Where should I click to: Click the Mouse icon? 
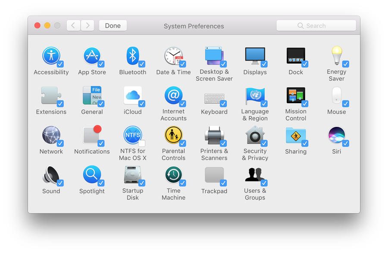(x=337, y=96)
